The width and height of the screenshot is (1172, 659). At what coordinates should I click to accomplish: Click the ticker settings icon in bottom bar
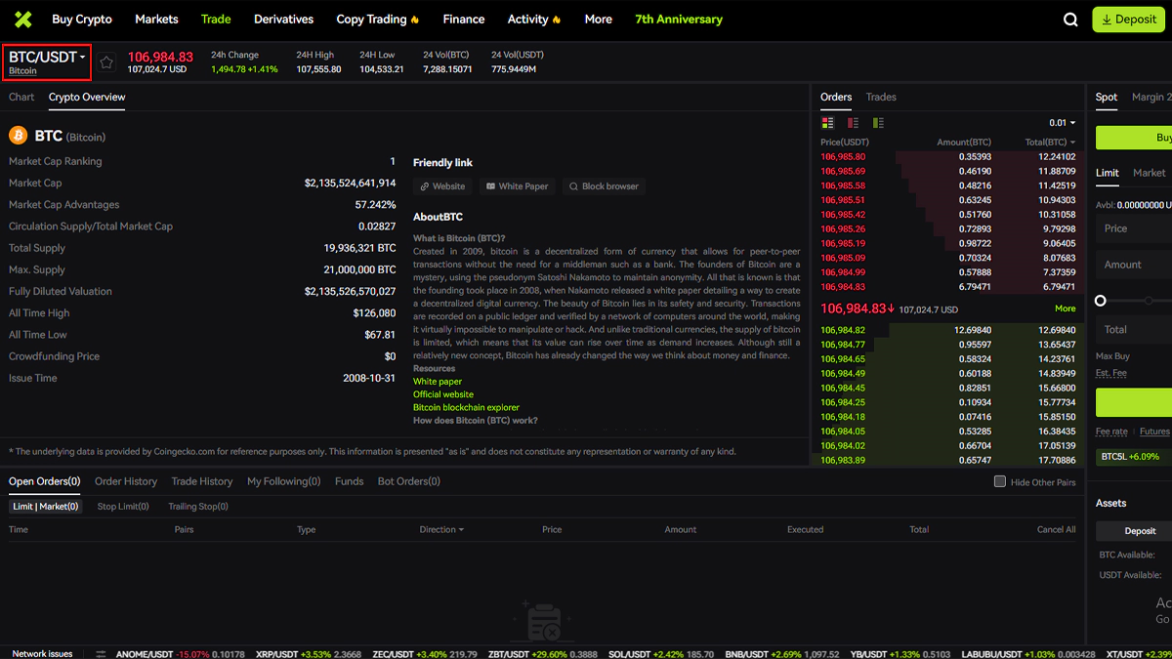(x=102, y=653)
